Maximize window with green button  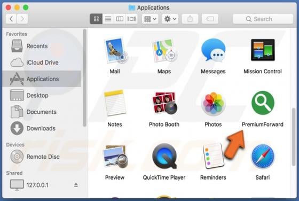pyautogui.click(x=26, y=7)
